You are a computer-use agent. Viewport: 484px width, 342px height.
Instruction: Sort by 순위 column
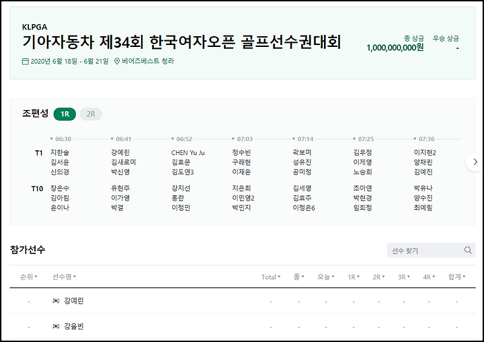point(29,277)
